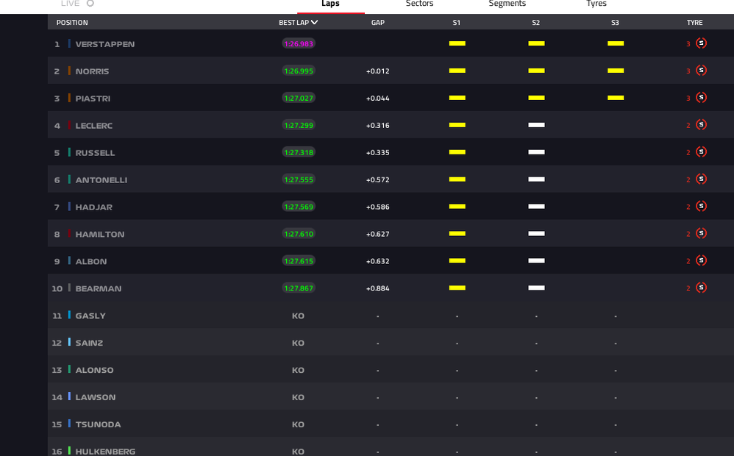Viewport: 734px width, 456px height.
Task: Click Albon's soft tyre icon
Action: (x=701, y=260)
